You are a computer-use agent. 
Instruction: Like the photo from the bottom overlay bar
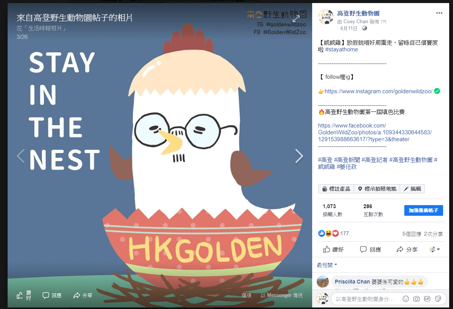(24, 295)
